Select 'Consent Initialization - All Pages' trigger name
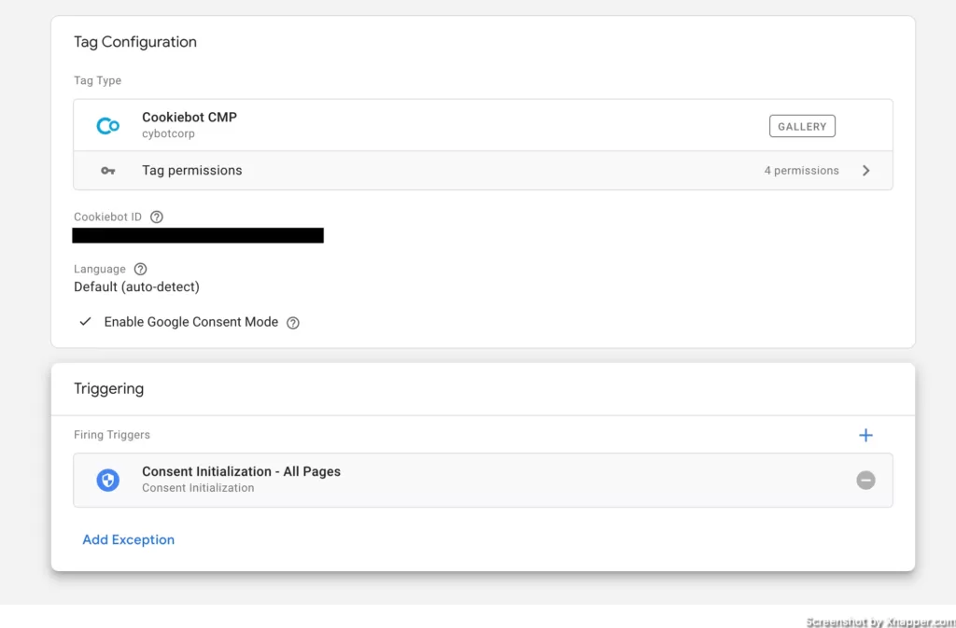Screen dimensions: 956x628 click(x=242, y=471)
